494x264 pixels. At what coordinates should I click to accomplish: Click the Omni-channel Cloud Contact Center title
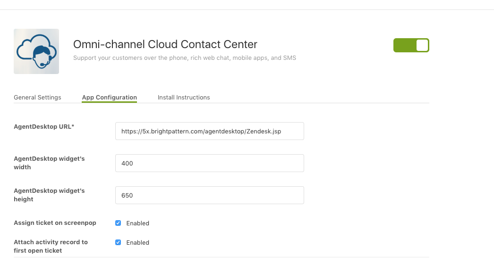point(165,44)
